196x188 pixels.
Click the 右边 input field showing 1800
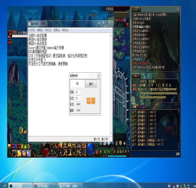point(78,104)
